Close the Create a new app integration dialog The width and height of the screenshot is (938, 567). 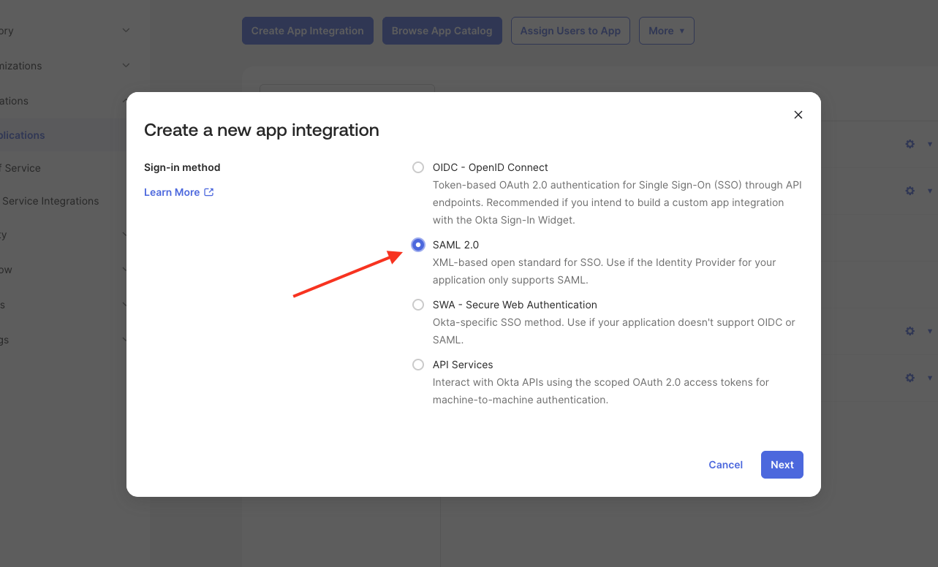pos(798,115)
